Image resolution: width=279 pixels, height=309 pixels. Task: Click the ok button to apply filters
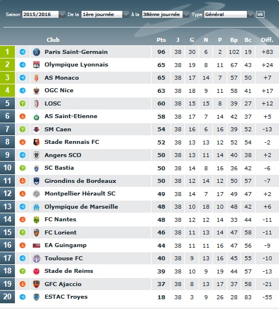coord(260,14)
